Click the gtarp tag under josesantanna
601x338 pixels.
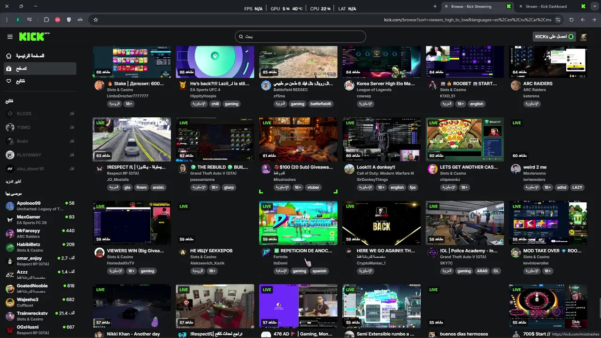[x=229, y=187]
